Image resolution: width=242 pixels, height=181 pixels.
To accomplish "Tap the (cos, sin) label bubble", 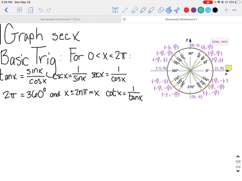I will [220, 42].
